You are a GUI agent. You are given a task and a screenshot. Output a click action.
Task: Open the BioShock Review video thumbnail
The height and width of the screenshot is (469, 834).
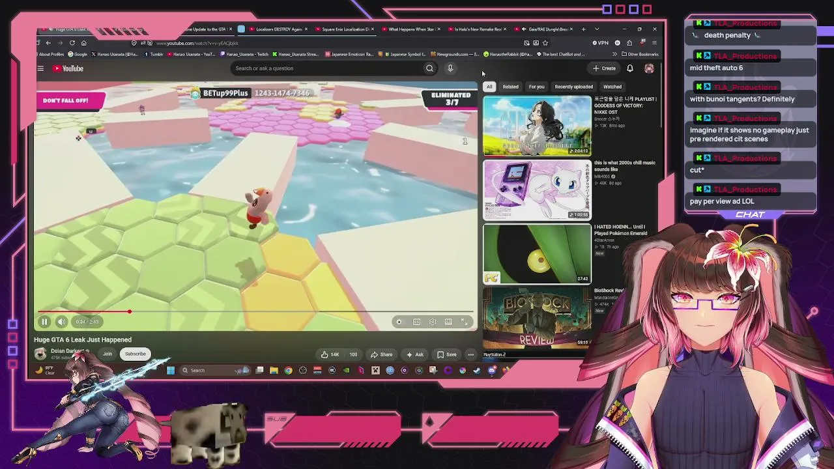[537, 318]
